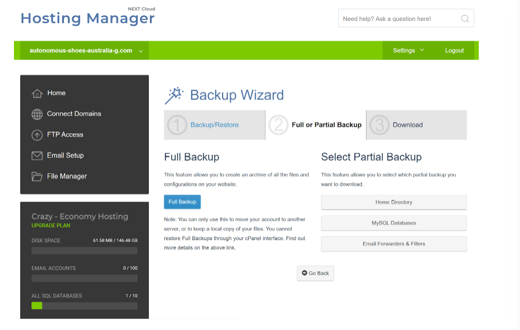Click the Backup Wizard magic wand icon
The height and width of the screenshot is (330, 520).
[174, 95]
